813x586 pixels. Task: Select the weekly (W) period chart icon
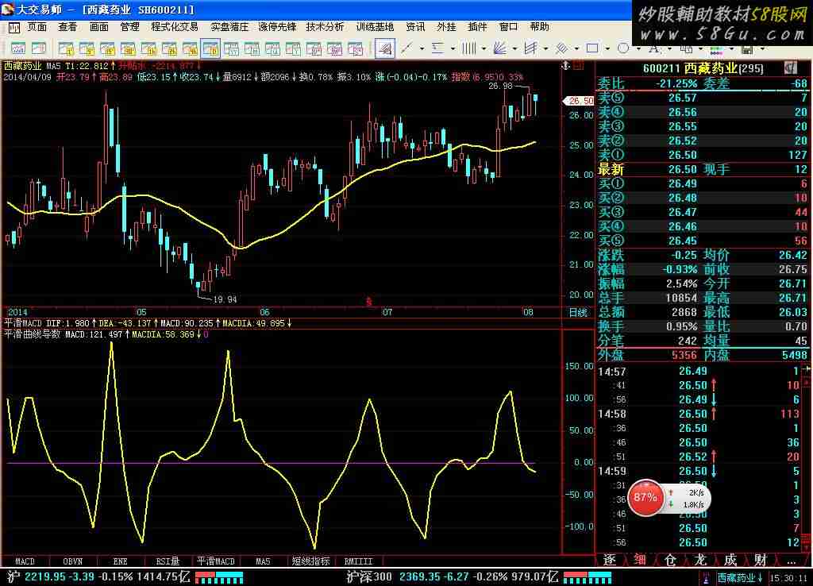pyautogui.click(x=231, y=48)
